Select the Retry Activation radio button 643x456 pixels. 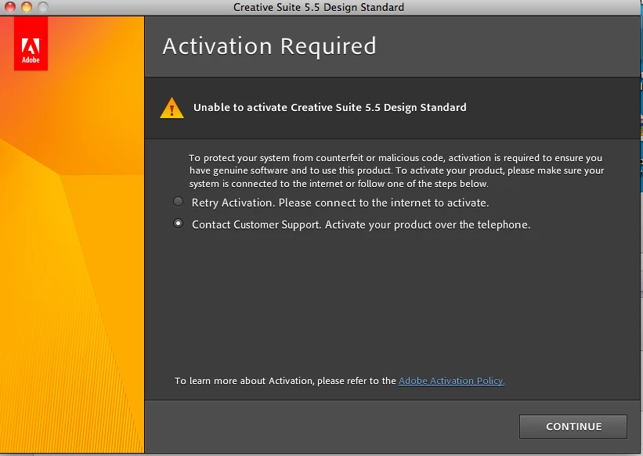(178, 202)
